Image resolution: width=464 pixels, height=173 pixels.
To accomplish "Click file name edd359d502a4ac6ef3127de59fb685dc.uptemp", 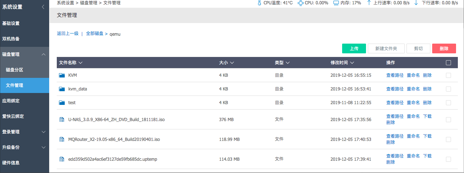I will [x=113, y=159].
